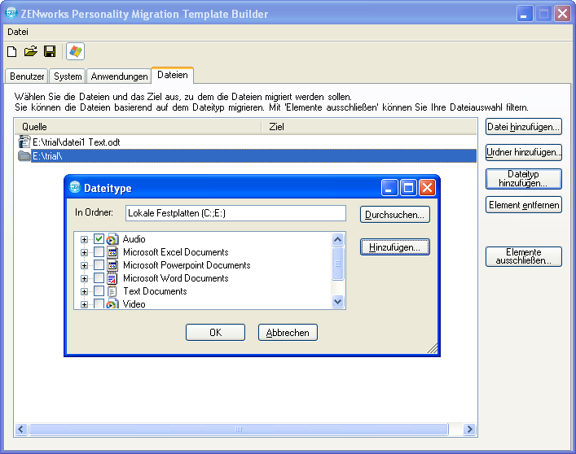576x454 pixels.
Task: Click Hinzufügen in the Dateitype dialog
Action: click(394, 247)
